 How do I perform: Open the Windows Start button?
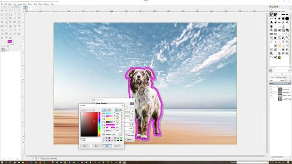click(1, 163)
